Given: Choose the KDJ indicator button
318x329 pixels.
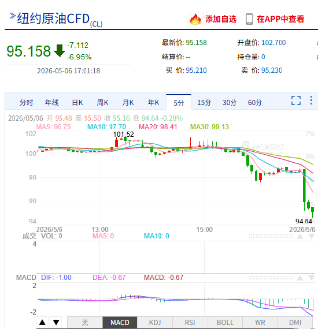Looking at the screenshot, I should [155, 322].
